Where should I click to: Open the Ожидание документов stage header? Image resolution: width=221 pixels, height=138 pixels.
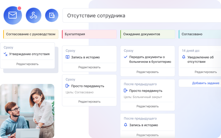click(148, 34)
